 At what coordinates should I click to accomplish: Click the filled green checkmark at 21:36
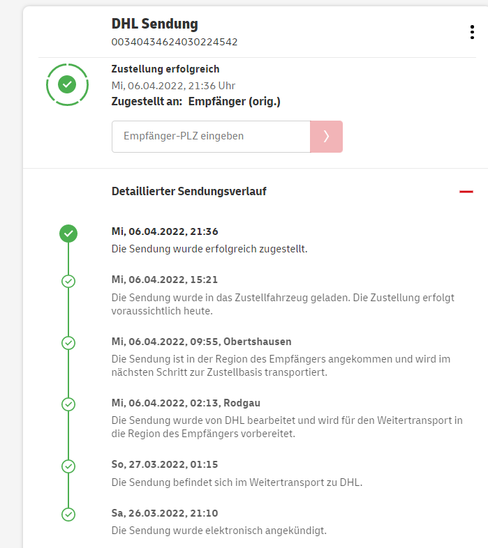pos(68,234)
